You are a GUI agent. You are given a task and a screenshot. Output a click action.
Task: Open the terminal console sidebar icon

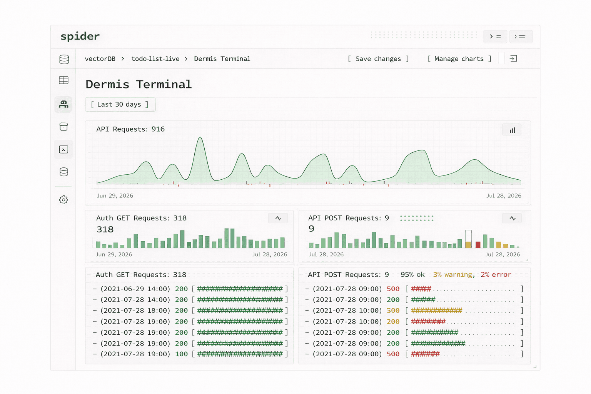(x=63, y=149)
